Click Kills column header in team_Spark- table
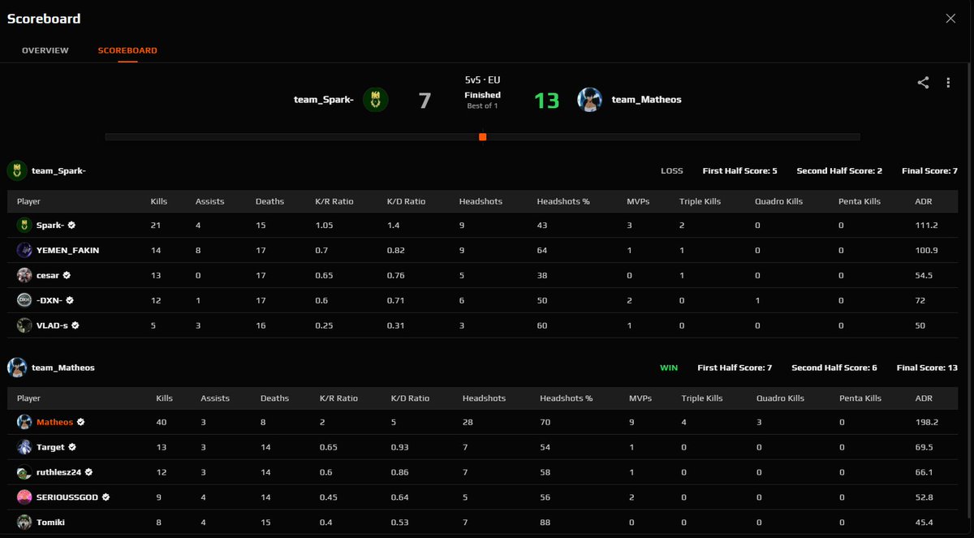 159,201
